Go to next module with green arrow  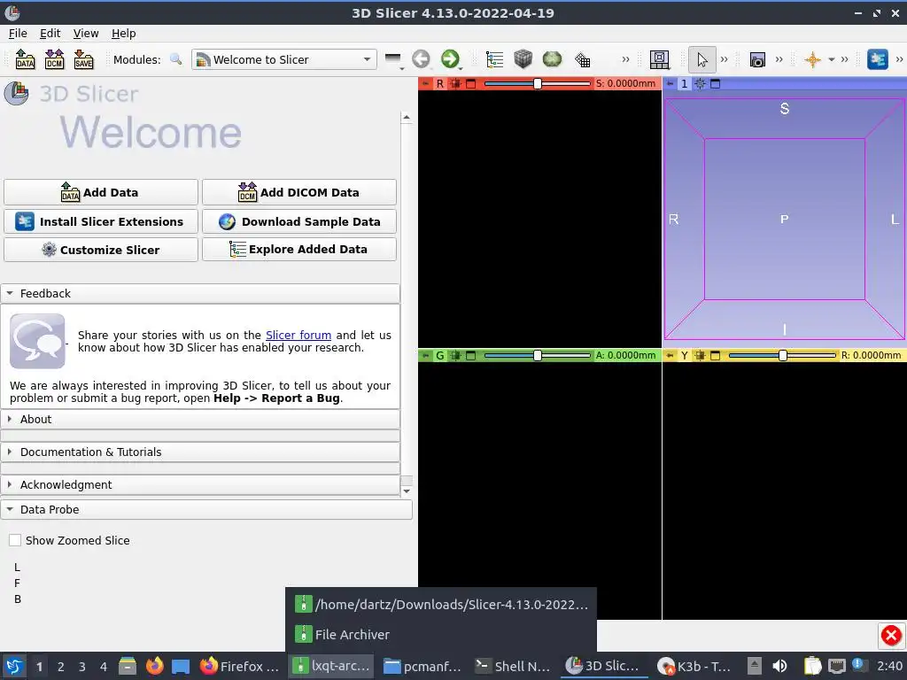pos(450,59)
